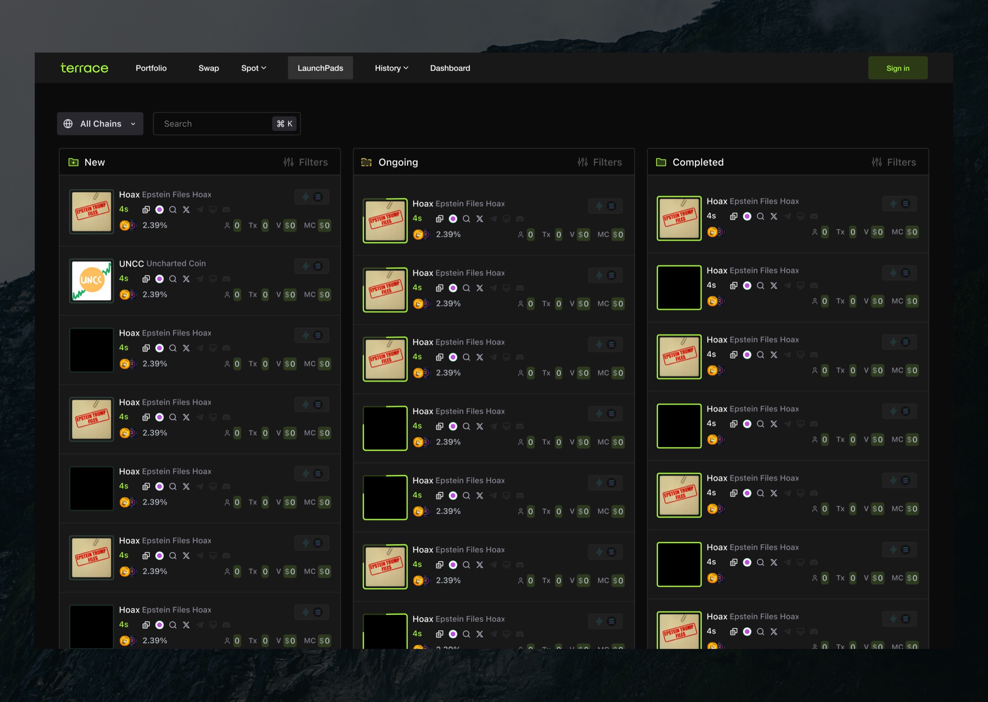Open the Portfolio page
The width and height of the screenshot is (988, 702).
(151, 68)
